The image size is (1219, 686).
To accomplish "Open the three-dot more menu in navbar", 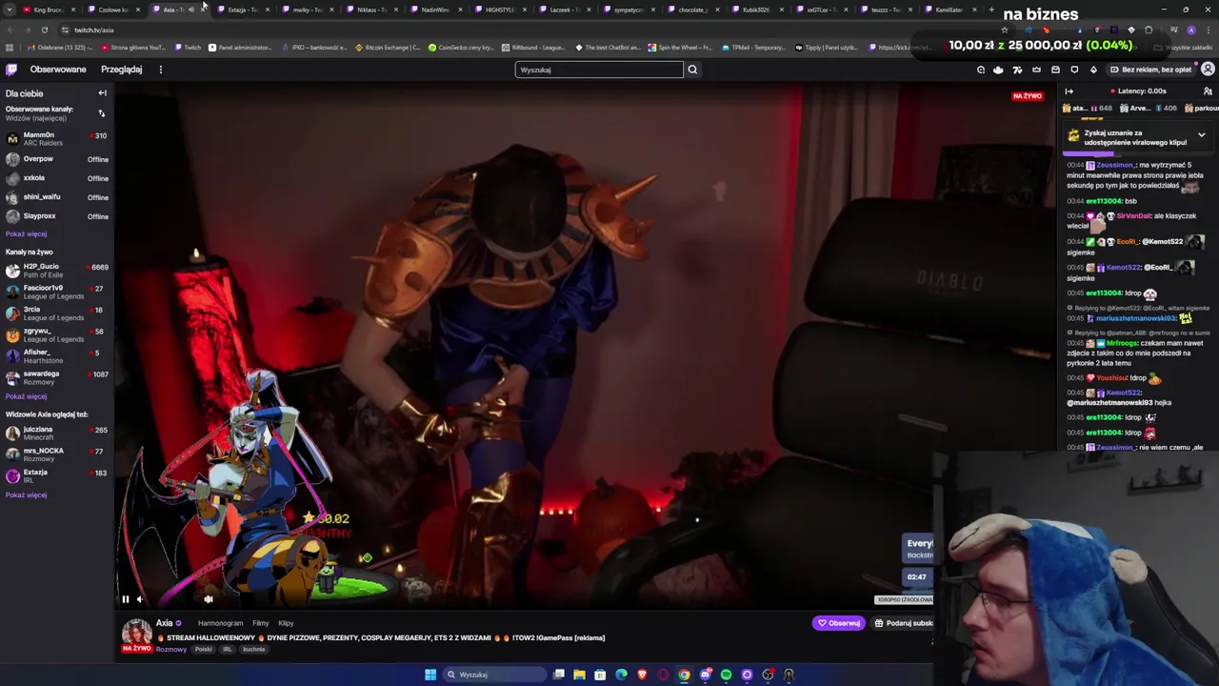I will (161, 70).
